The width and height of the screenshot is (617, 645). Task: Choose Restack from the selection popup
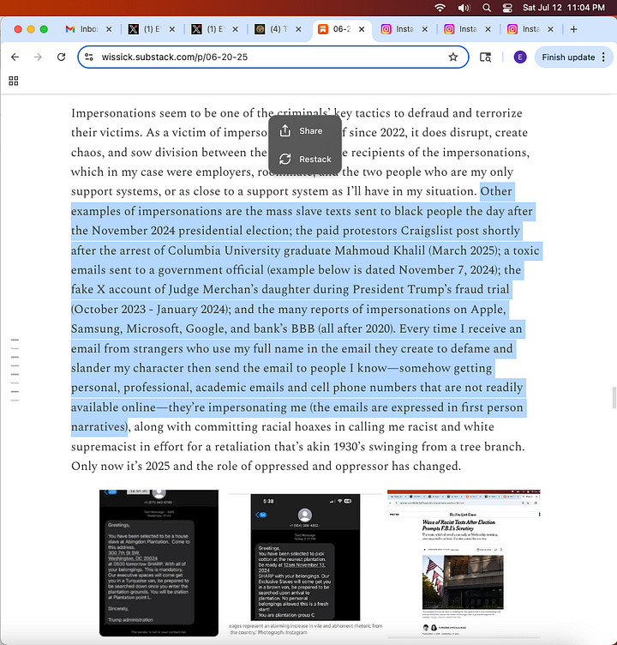tap(305, 159)
